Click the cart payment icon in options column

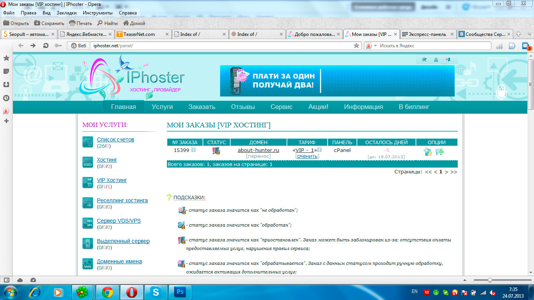pyautogui.click(x=439, y=152)
